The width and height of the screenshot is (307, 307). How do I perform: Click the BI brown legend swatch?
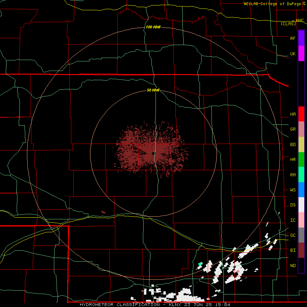(301, 250)
